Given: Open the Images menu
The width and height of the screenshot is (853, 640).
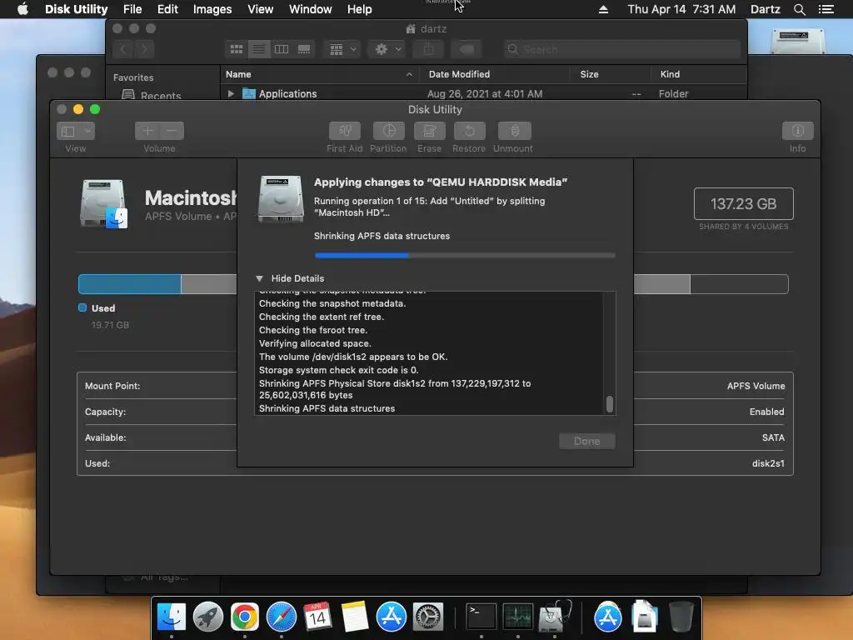Looking at the screenshot, I should pos(212,9).
